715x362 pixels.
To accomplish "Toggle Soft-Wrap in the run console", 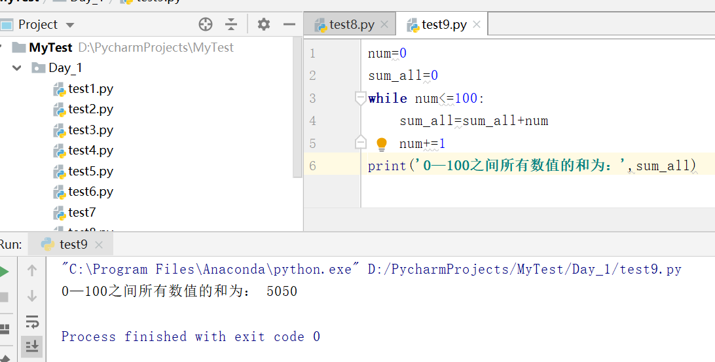I will [x=32, y=321].
